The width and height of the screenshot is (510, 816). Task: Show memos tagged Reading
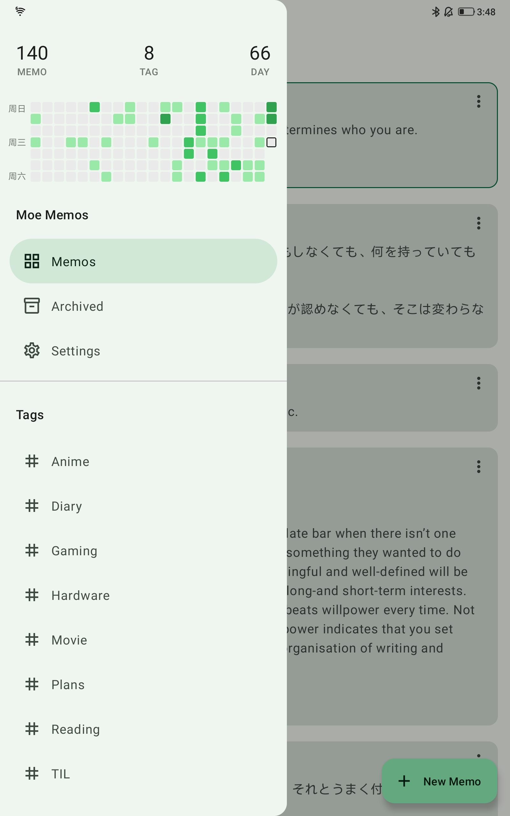point(76,729)
